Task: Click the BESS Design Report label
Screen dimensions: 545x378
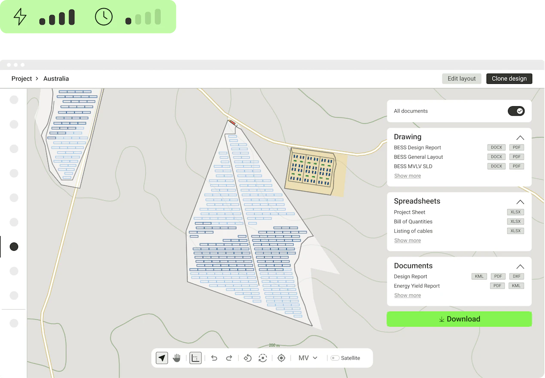Action: pyautogui.click(x=417, y=148)
